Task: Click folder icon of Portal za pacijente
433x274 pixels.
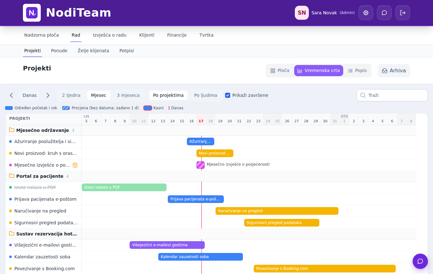Action: [12, 176]
